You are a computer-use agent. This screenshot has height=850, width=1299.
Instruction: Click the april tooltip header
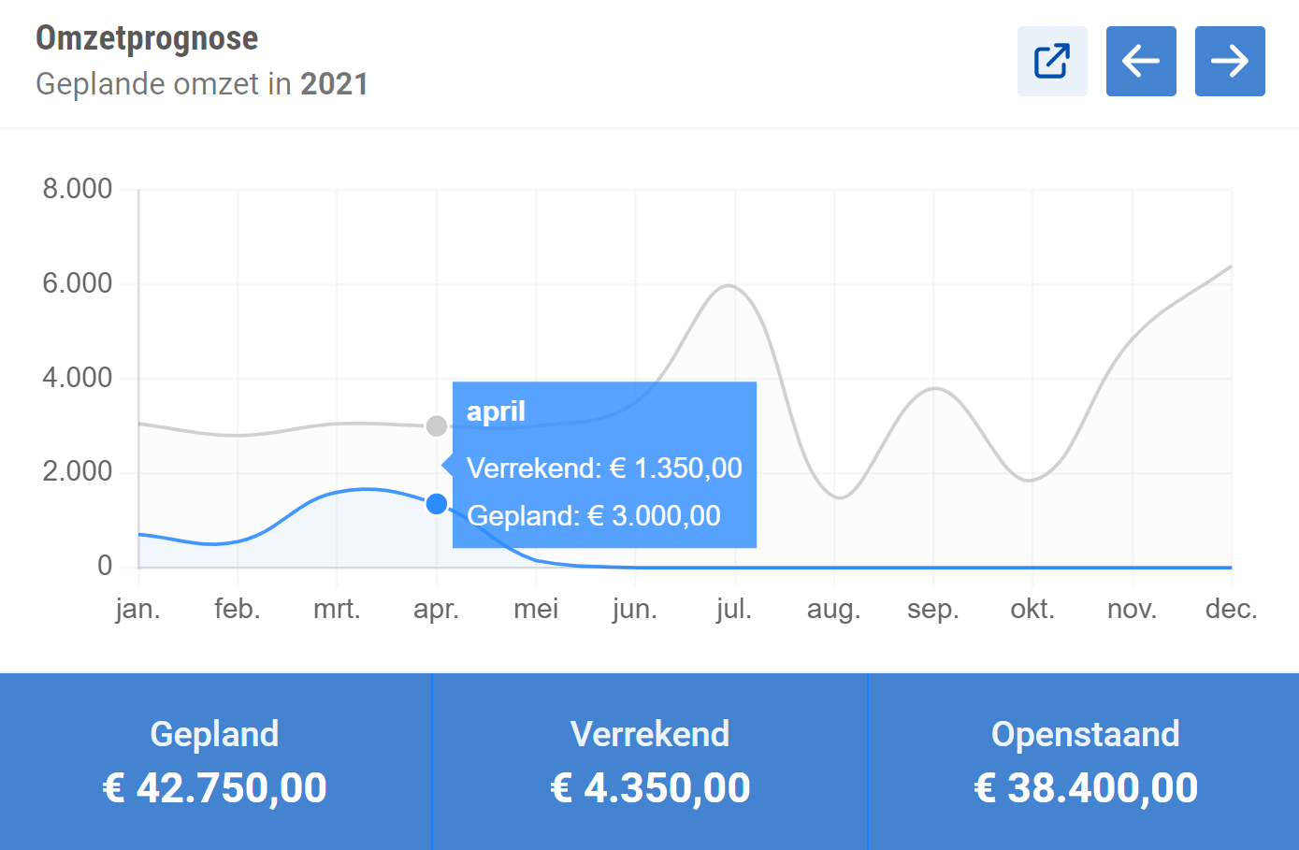click(496, 411)
